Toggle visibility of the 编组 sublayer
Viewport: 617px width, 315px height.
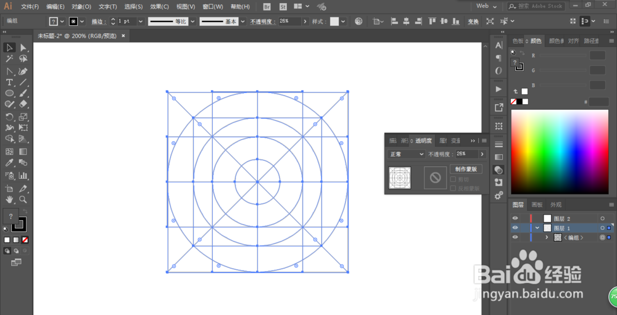coord(515,237)
